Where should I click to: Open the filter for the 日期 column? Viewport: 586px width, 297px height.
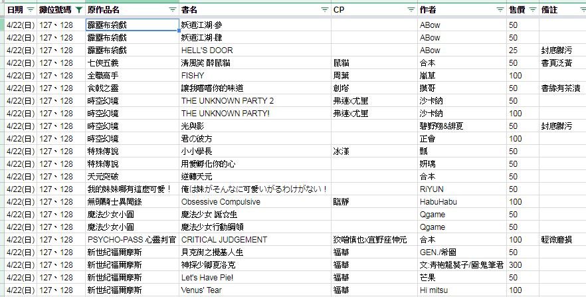[x=31, y=10]
